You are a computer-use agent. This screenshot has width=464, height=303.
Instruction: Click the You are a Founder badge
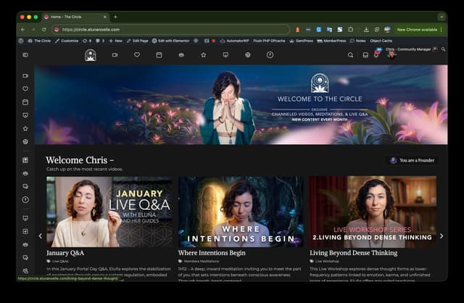point(413,160)
